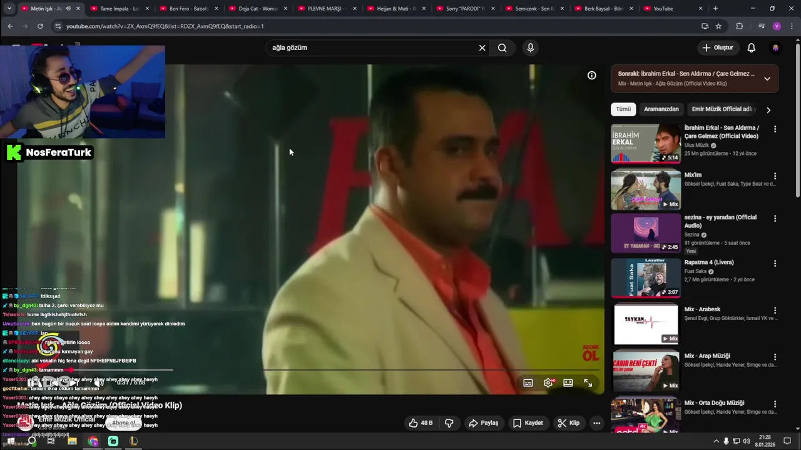Reload the page

40,26
